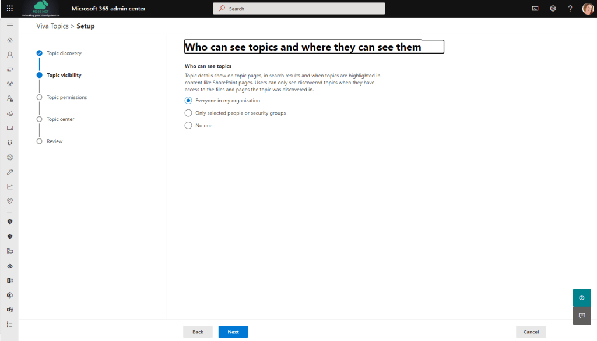Click the Next button
The width and height of the screenshot is (597, 341).
click(233, 331)
